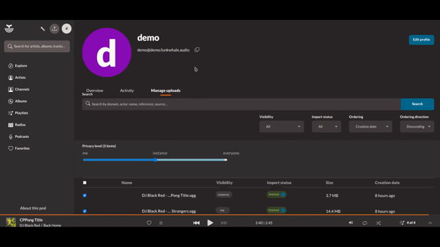440x247 pixels.
Task: Click the Size column header
Action: (x=329, y=183)
